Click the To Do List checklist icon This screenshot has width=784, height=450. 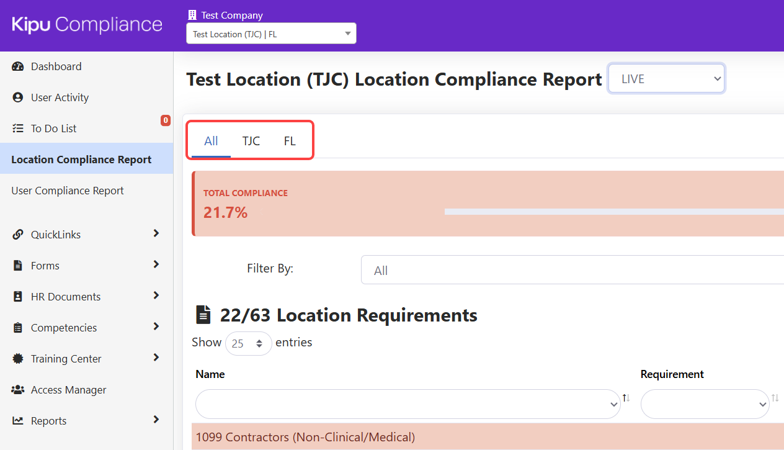point(18,128)
